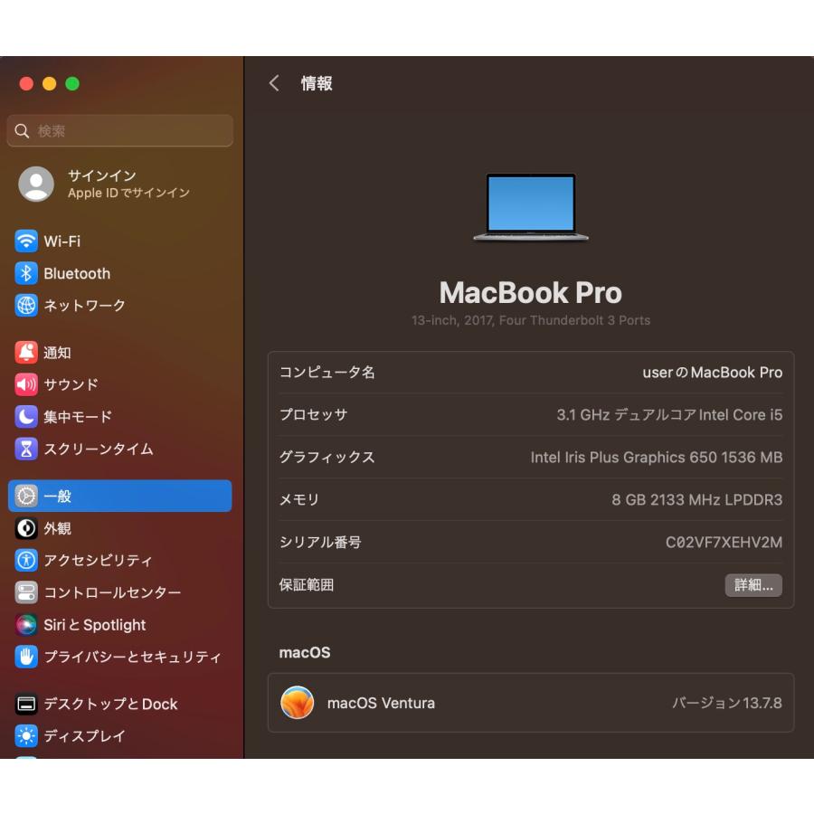Click the Bluetooth sidebar icon
This screenshot has width=814, height=814.
coord(26,273)
